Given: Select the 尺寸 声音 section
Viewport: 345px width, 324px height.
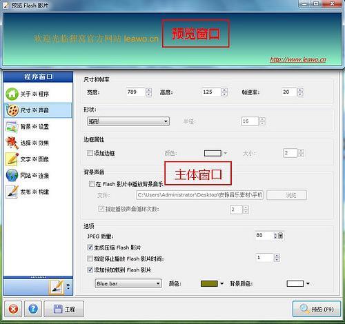Looking at the screenshot, I should click(x=38, y=110).
